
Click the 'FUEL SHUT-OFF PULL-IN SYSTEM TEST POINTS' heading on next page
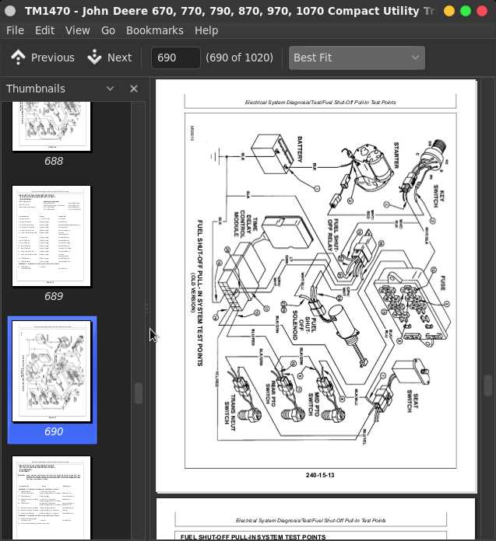point(253,537)
